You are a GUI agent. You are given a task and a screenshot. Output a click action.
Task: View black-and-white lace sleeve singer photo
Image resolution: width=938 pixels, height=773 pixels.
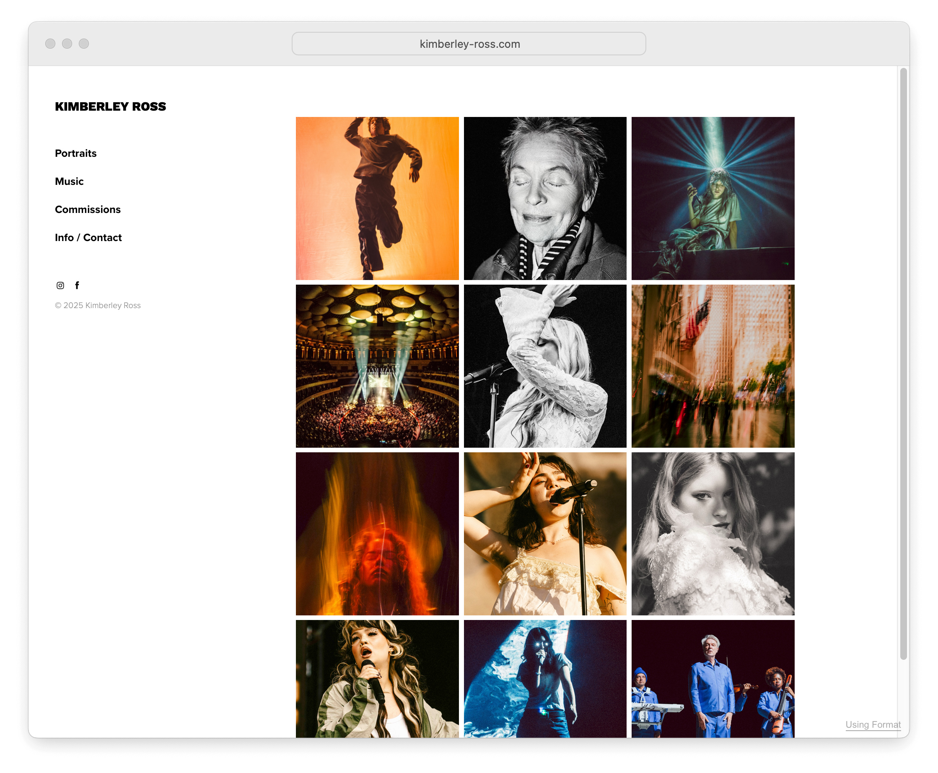pyautogui.click(x=544, y=366)
